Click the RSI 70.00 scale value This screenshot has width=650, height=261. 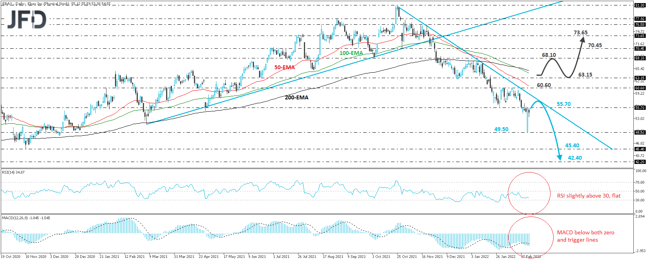[640, 182]
